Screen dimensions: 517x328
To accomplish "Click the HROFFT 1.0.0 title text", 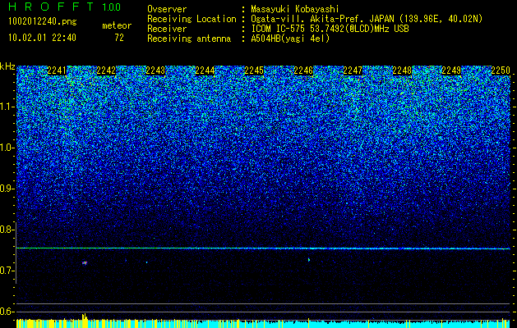I will pos(64,7).
